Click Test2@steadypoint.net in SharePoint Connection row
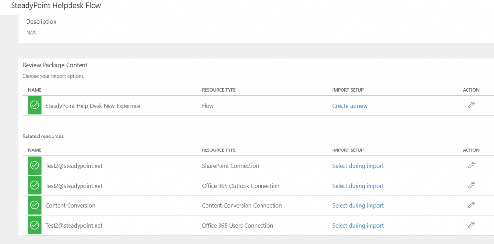 (74, 166)
